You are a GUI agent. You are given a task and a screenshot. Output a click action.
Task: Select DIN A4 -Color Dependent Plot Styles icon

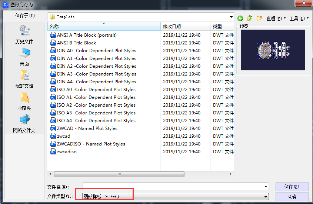53,82
